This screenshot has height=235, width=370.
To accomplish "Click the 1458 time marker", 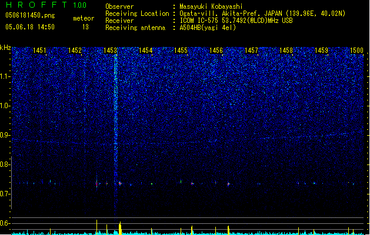I will point(286,51).
